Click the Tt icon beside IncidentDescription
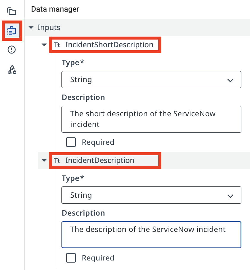The image size is (250, 270). click(x=57, y=161)
